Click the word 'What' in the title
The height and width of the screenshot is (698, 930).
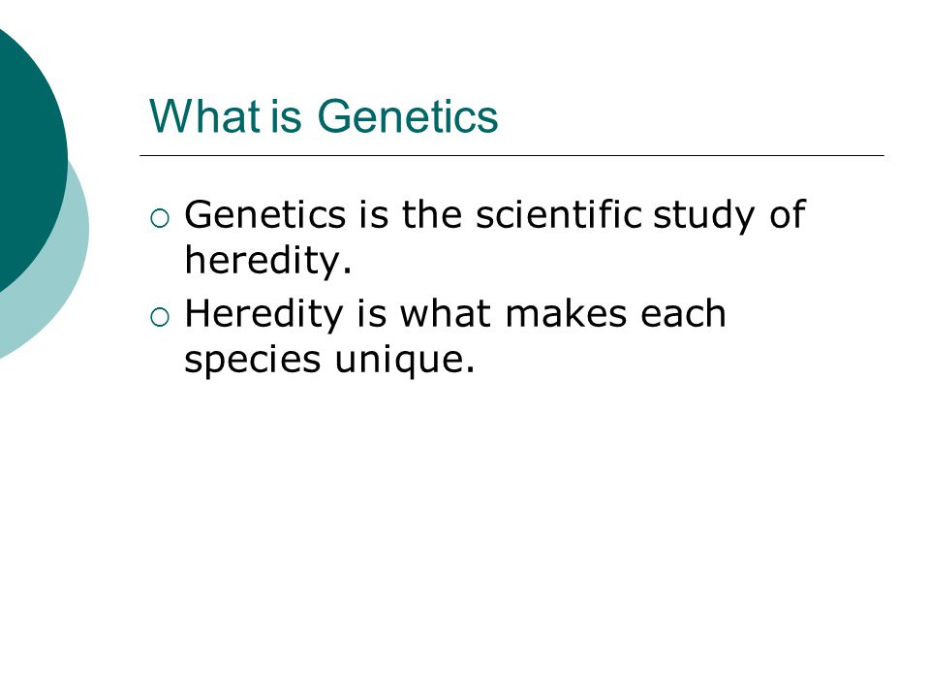[x=205, y=115]
